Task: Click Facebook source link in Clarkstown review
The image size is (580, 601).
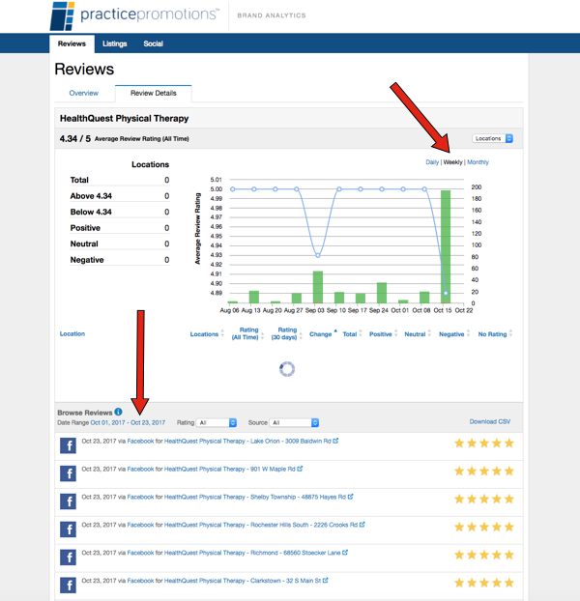Action: point(140,581)
